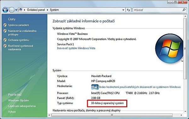This screenshot has width=189, height=119.
Task: Select Systém in the address breadcrumb
Action: pos(54,10)
